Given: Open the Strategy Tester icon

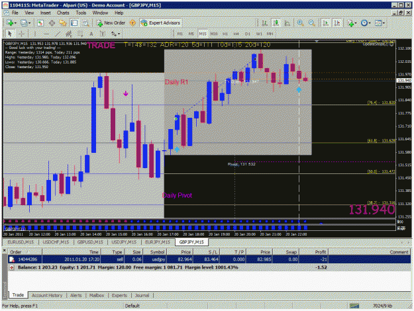Looking at the screenshot, I should (x=86, y=23).
